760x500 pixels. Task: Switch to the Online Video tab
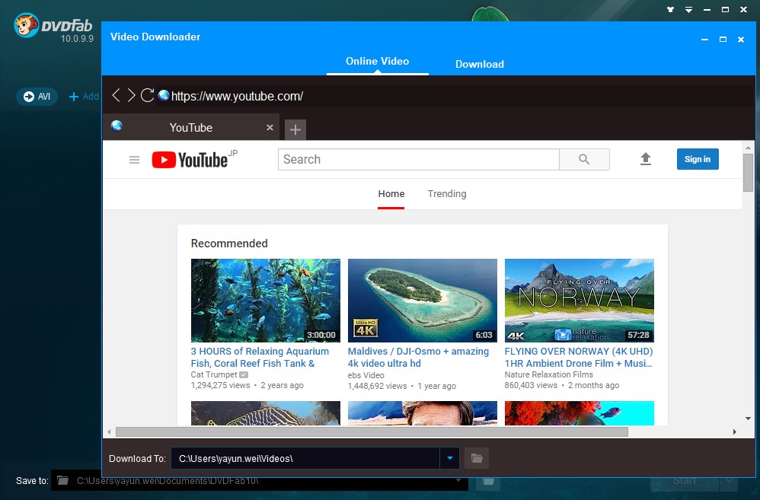377,62
